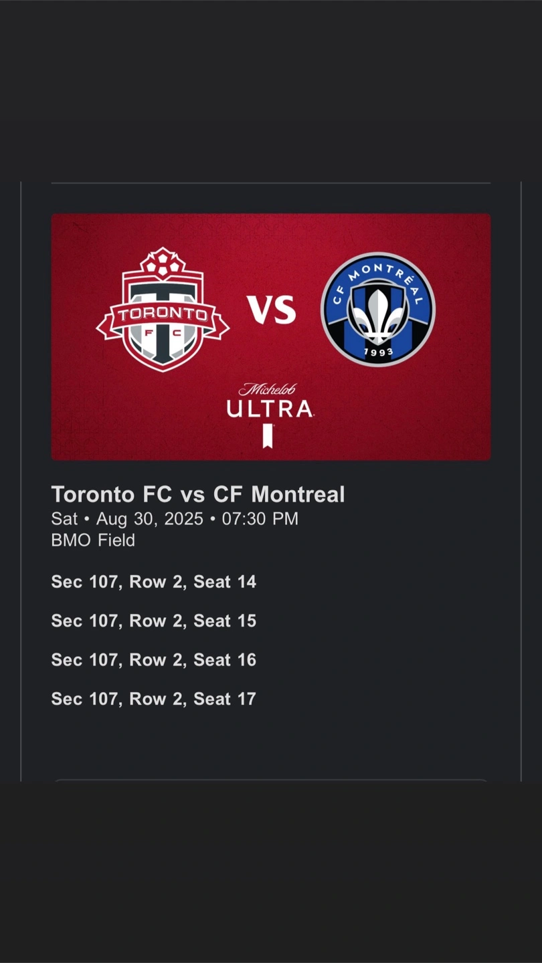
Task: Tap the partially visible card at bottom
Action: click(x=271, y=780)
